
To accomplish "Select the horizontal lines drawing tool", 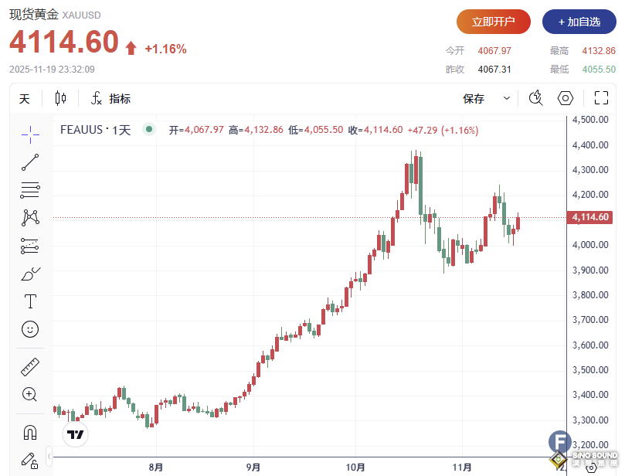I will [29, 189].
